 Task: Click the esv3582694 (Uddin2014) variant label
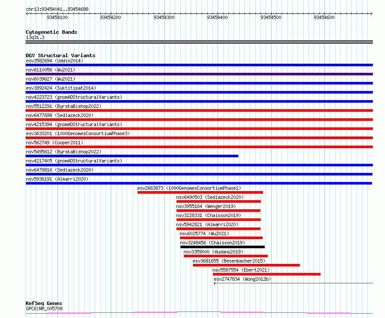tap(55, 61)
